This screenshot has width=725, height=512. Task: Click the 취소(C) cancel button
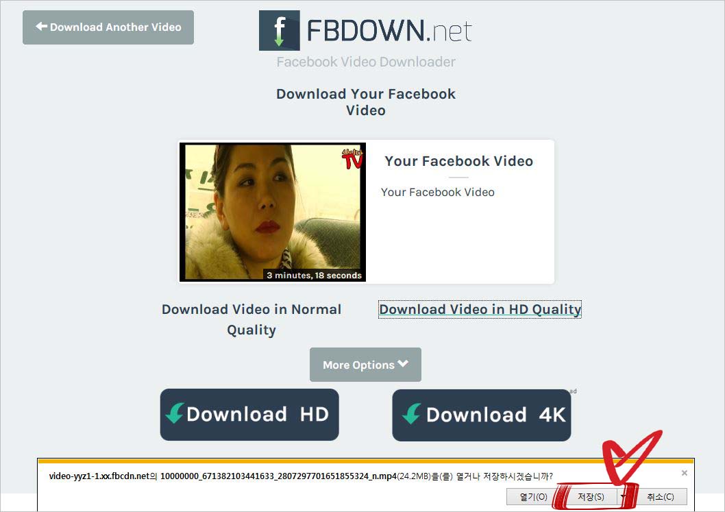click(x=661, y=497)
